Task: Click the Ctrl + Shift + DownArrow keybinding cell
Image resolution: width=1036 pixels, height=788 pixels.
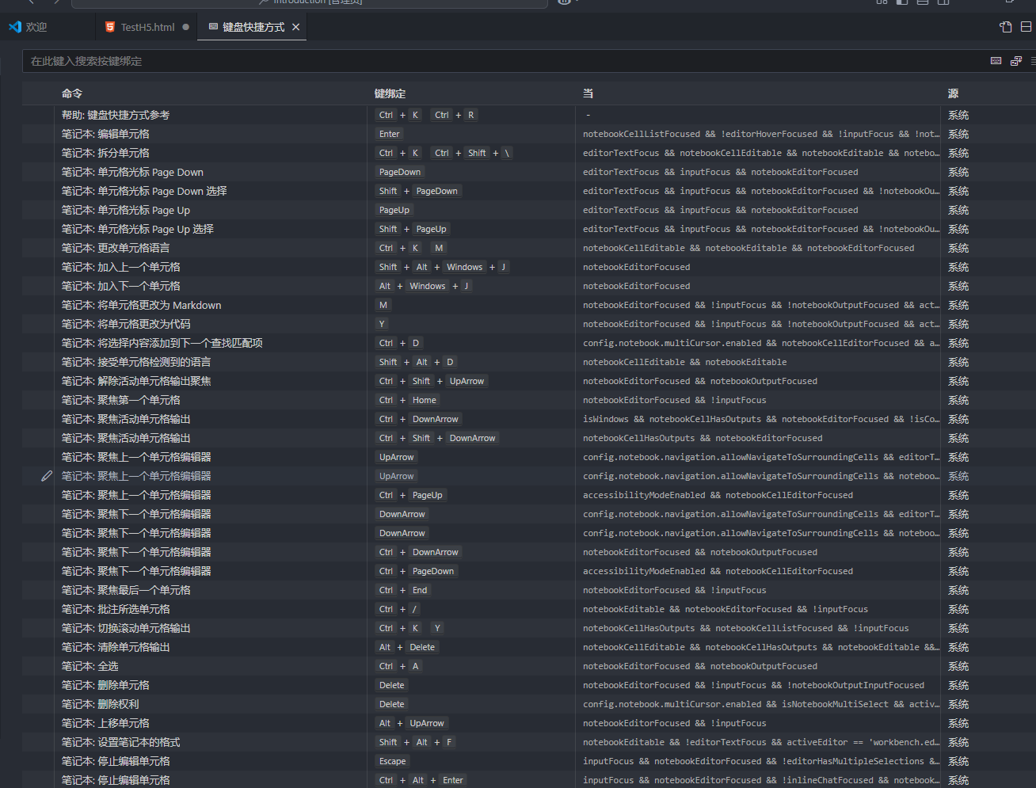Action: pos(437,438)
